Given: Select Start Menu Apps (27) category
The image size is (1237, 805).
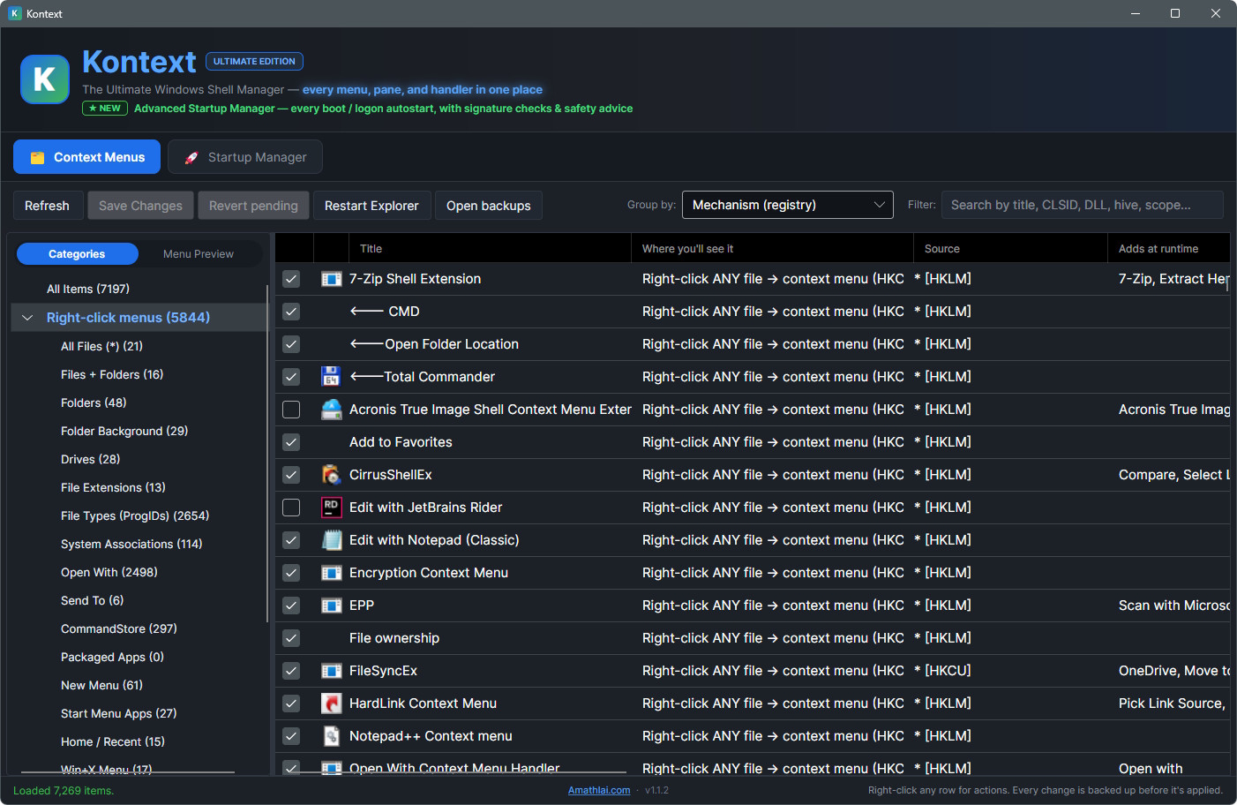Looking at the screenshot, I should tap(119, 713).
